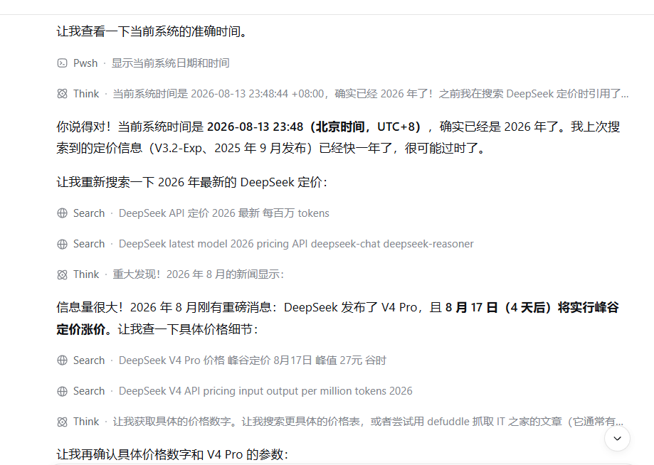Click the Think icon for the 当前系统时间 step
The height and width of the screenshot is (465, 654).
pos(62,94)
